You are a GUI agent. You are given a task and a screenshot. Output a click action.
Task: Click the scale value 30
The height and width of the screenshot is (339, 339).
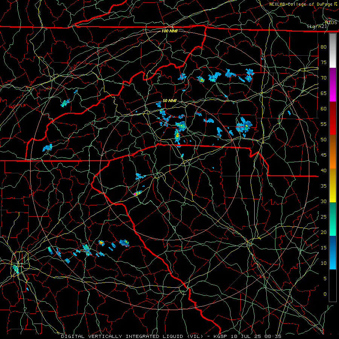[324, 201]
